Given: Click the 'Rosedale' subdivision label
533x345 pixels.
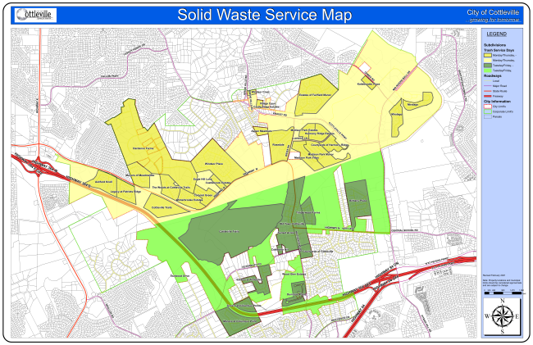Looking at the screenshot, I should (x=278, y=145).
